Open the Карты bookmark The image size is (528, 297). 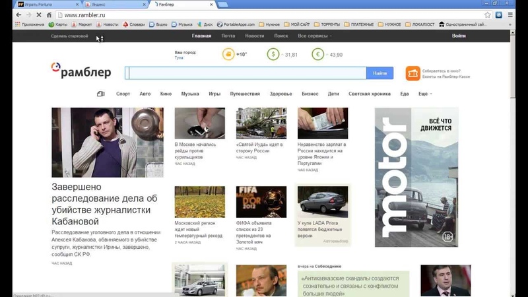click(58, 24)
